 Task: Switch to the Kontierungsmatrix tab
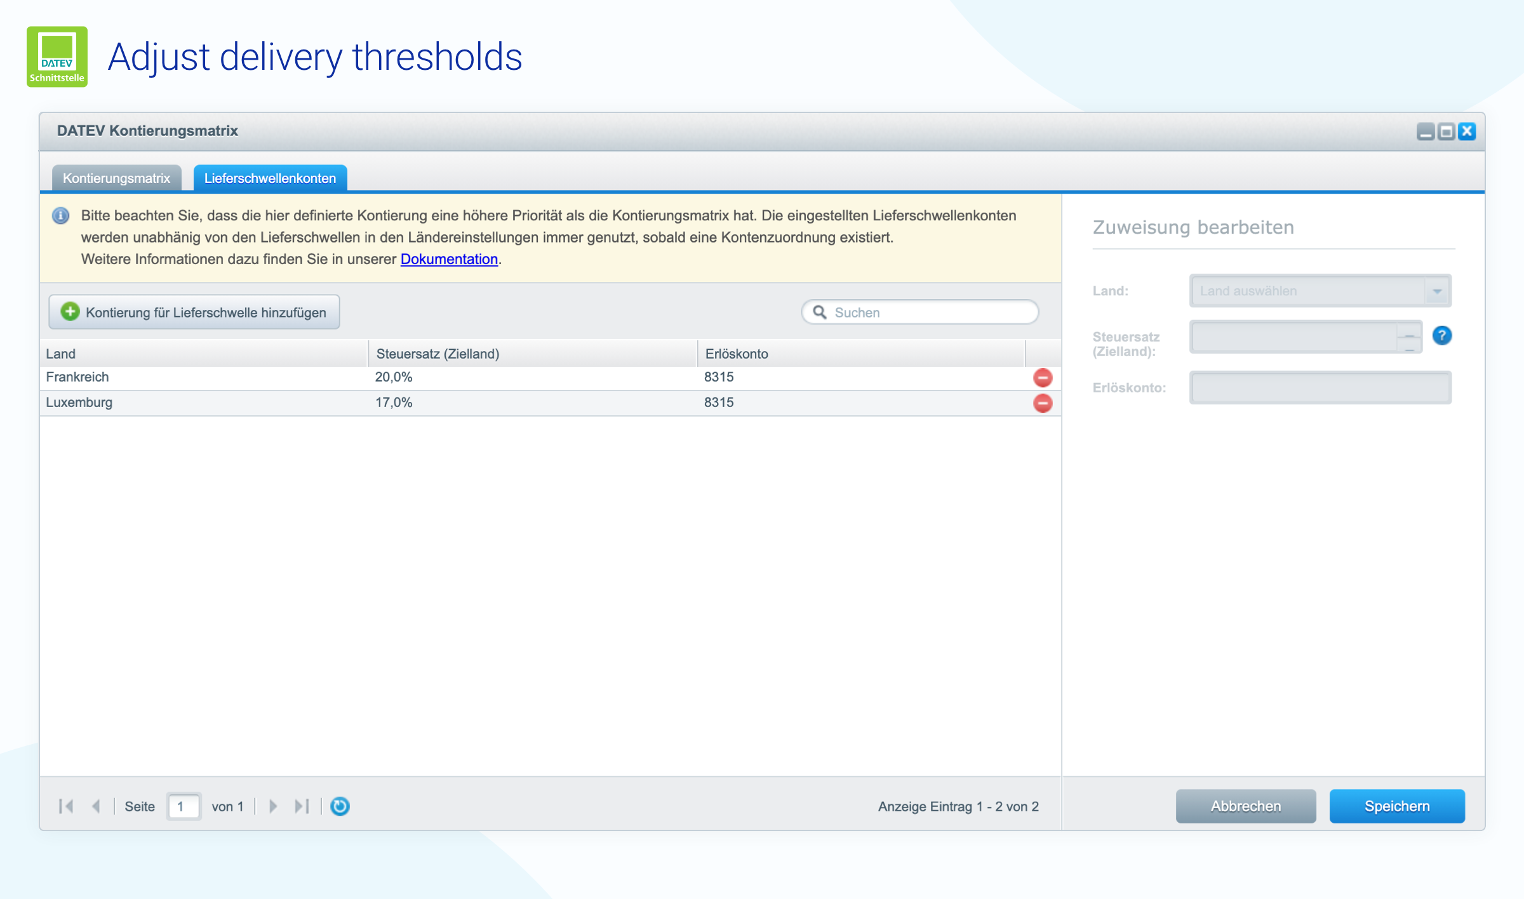[x=116, y=178]
